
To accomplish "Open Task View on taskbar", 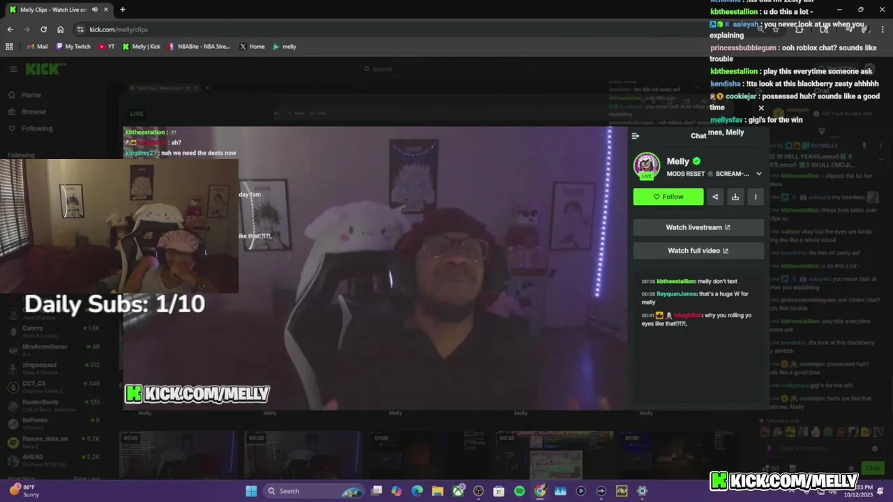I will [377, 491].
